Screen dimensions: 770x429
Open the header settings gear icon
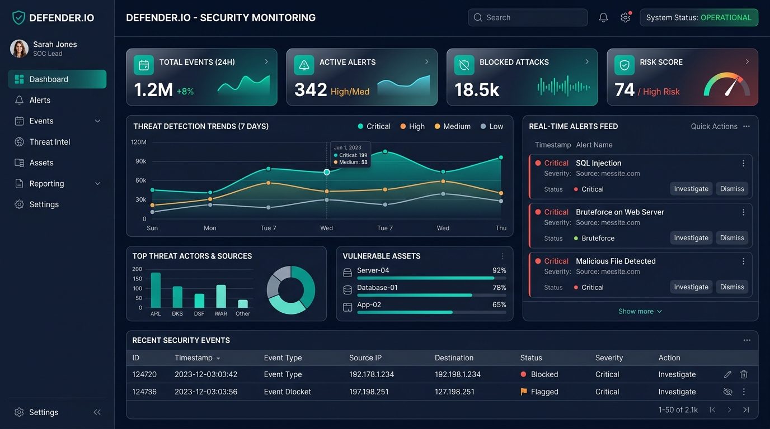pos(626,18)
